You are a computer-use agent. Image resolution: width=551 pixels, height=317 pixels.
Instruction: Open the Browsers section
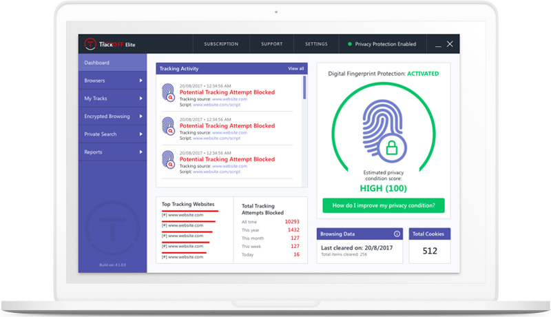click(x=113, y=81)
